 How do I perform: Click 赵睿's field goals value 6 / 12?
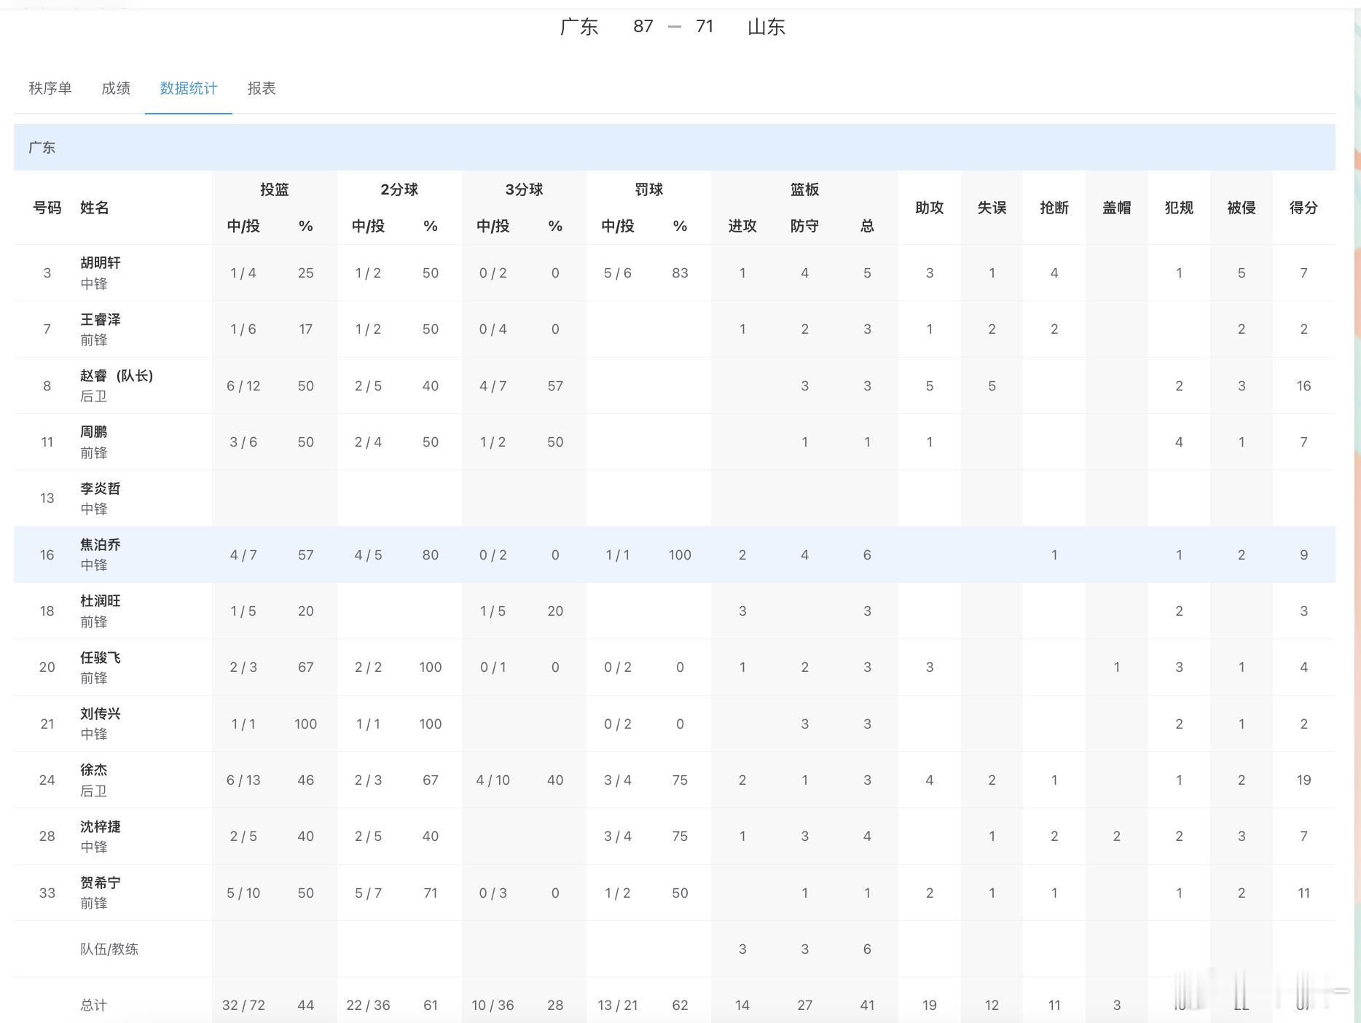(x=243, y=385)
